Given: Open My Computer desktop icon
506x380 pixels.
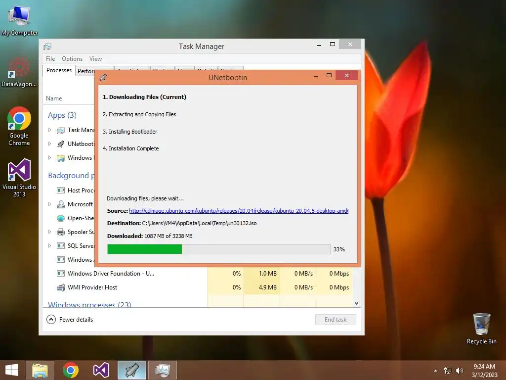Looking at the screenshot, I should click(19, 20).
